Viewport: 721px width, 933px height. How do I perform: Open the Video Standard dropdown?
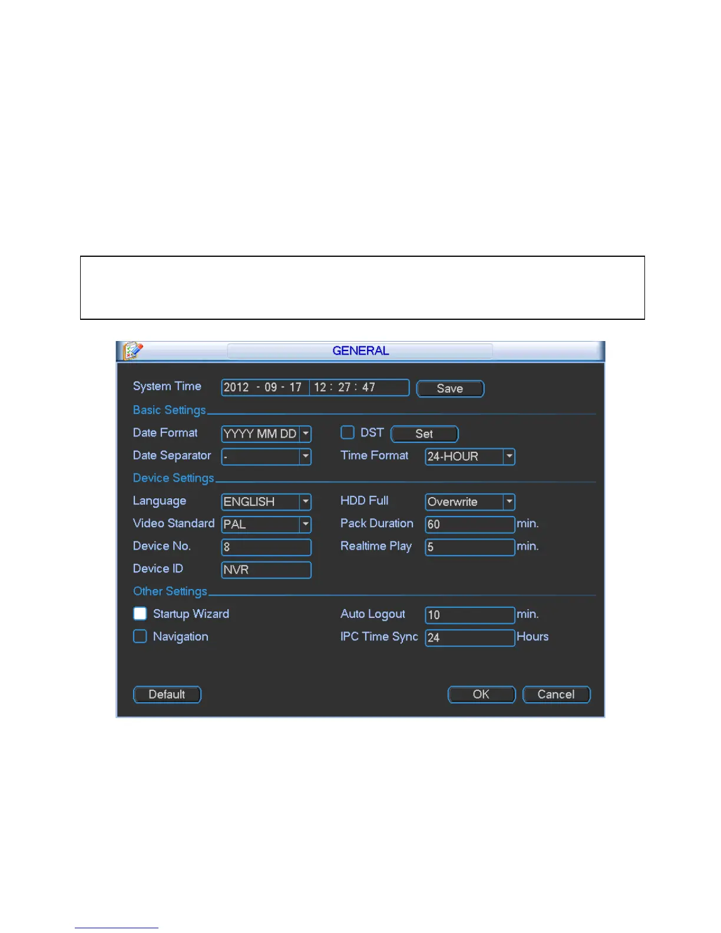tap(266, 524)
